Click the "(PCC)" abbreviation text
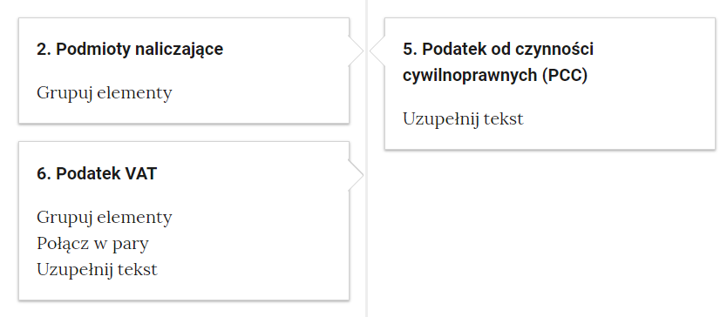727x317 pixels. [565, 76]
